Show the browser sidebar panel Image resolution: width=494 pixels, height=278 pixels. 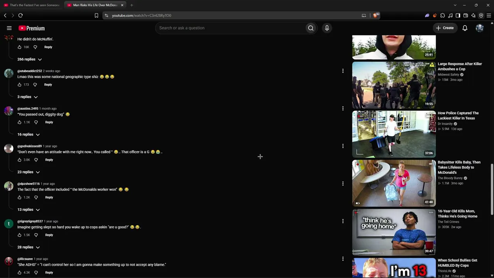458,15
